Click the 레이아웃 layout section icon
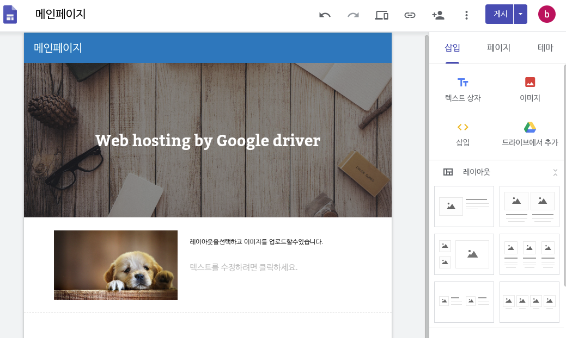Screen dimensions: 566x338 pos(448,172)
